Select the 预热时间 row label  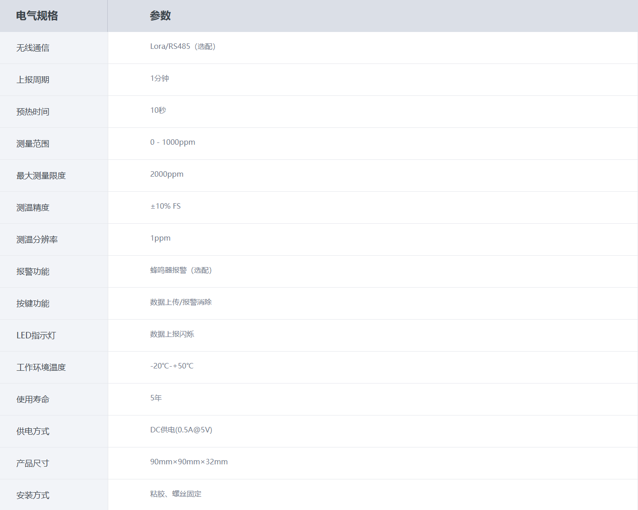pyautogui.click(x=33, y=112)
